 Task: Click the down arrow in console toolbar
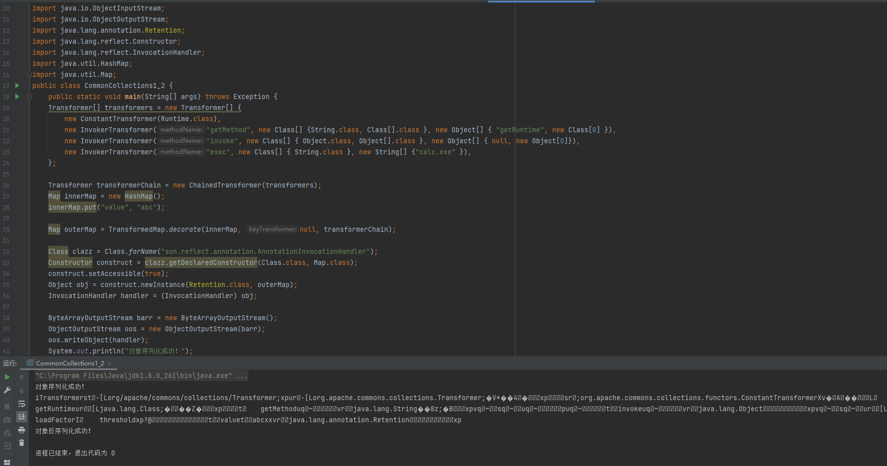pyautogui.click(x=22, y=390)
